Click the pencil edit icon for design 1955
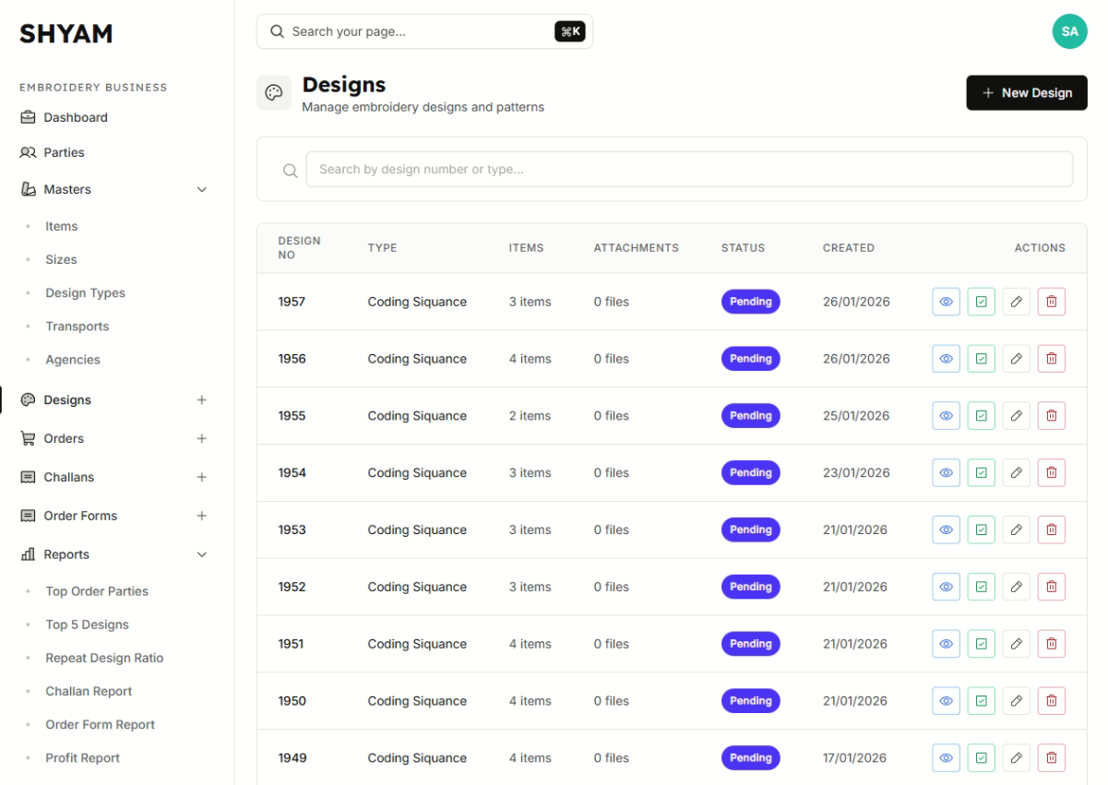Image resolution: width=1108 pixels, height=785 pixels. [x=1016, y=416]
